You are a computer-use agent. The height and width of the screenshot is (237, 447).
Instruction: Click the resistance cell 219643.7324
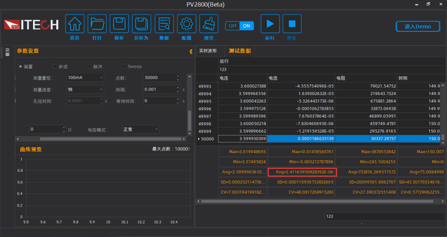pyautogui.click(x=366, y=93)
